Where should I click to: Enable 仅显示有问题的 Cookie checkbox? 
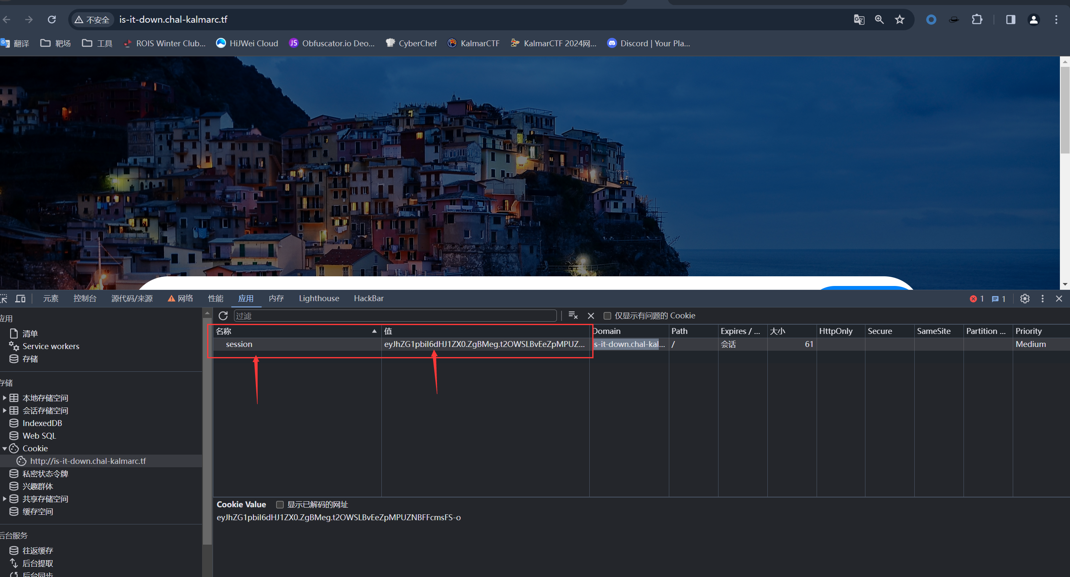click(x=607, y=315)
